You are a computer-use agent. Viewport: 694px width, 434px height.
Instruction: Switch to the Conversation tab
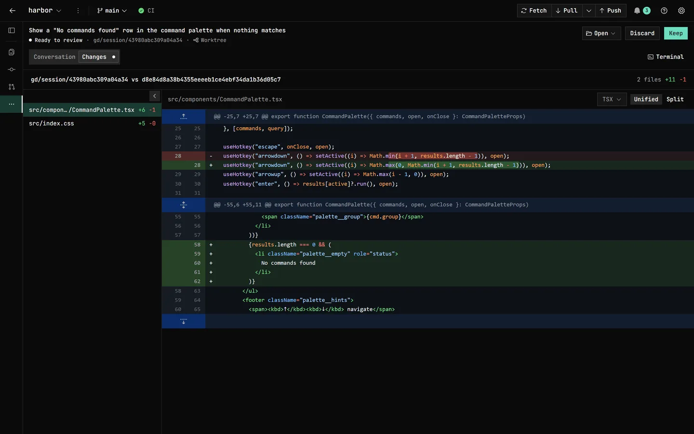[x=54, y=57]
